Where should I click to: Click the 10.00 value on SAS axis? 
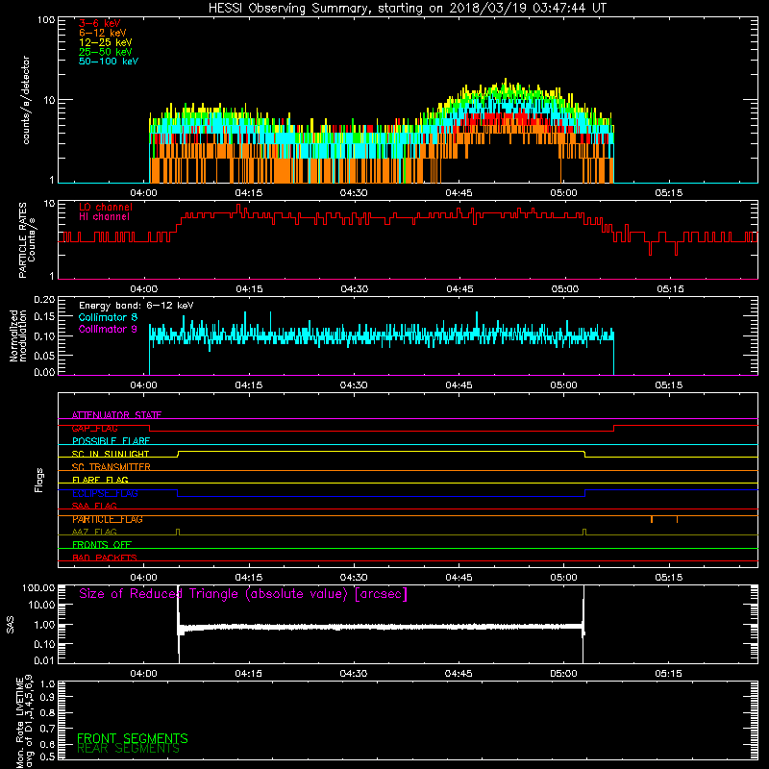click(x=41, y=605)
